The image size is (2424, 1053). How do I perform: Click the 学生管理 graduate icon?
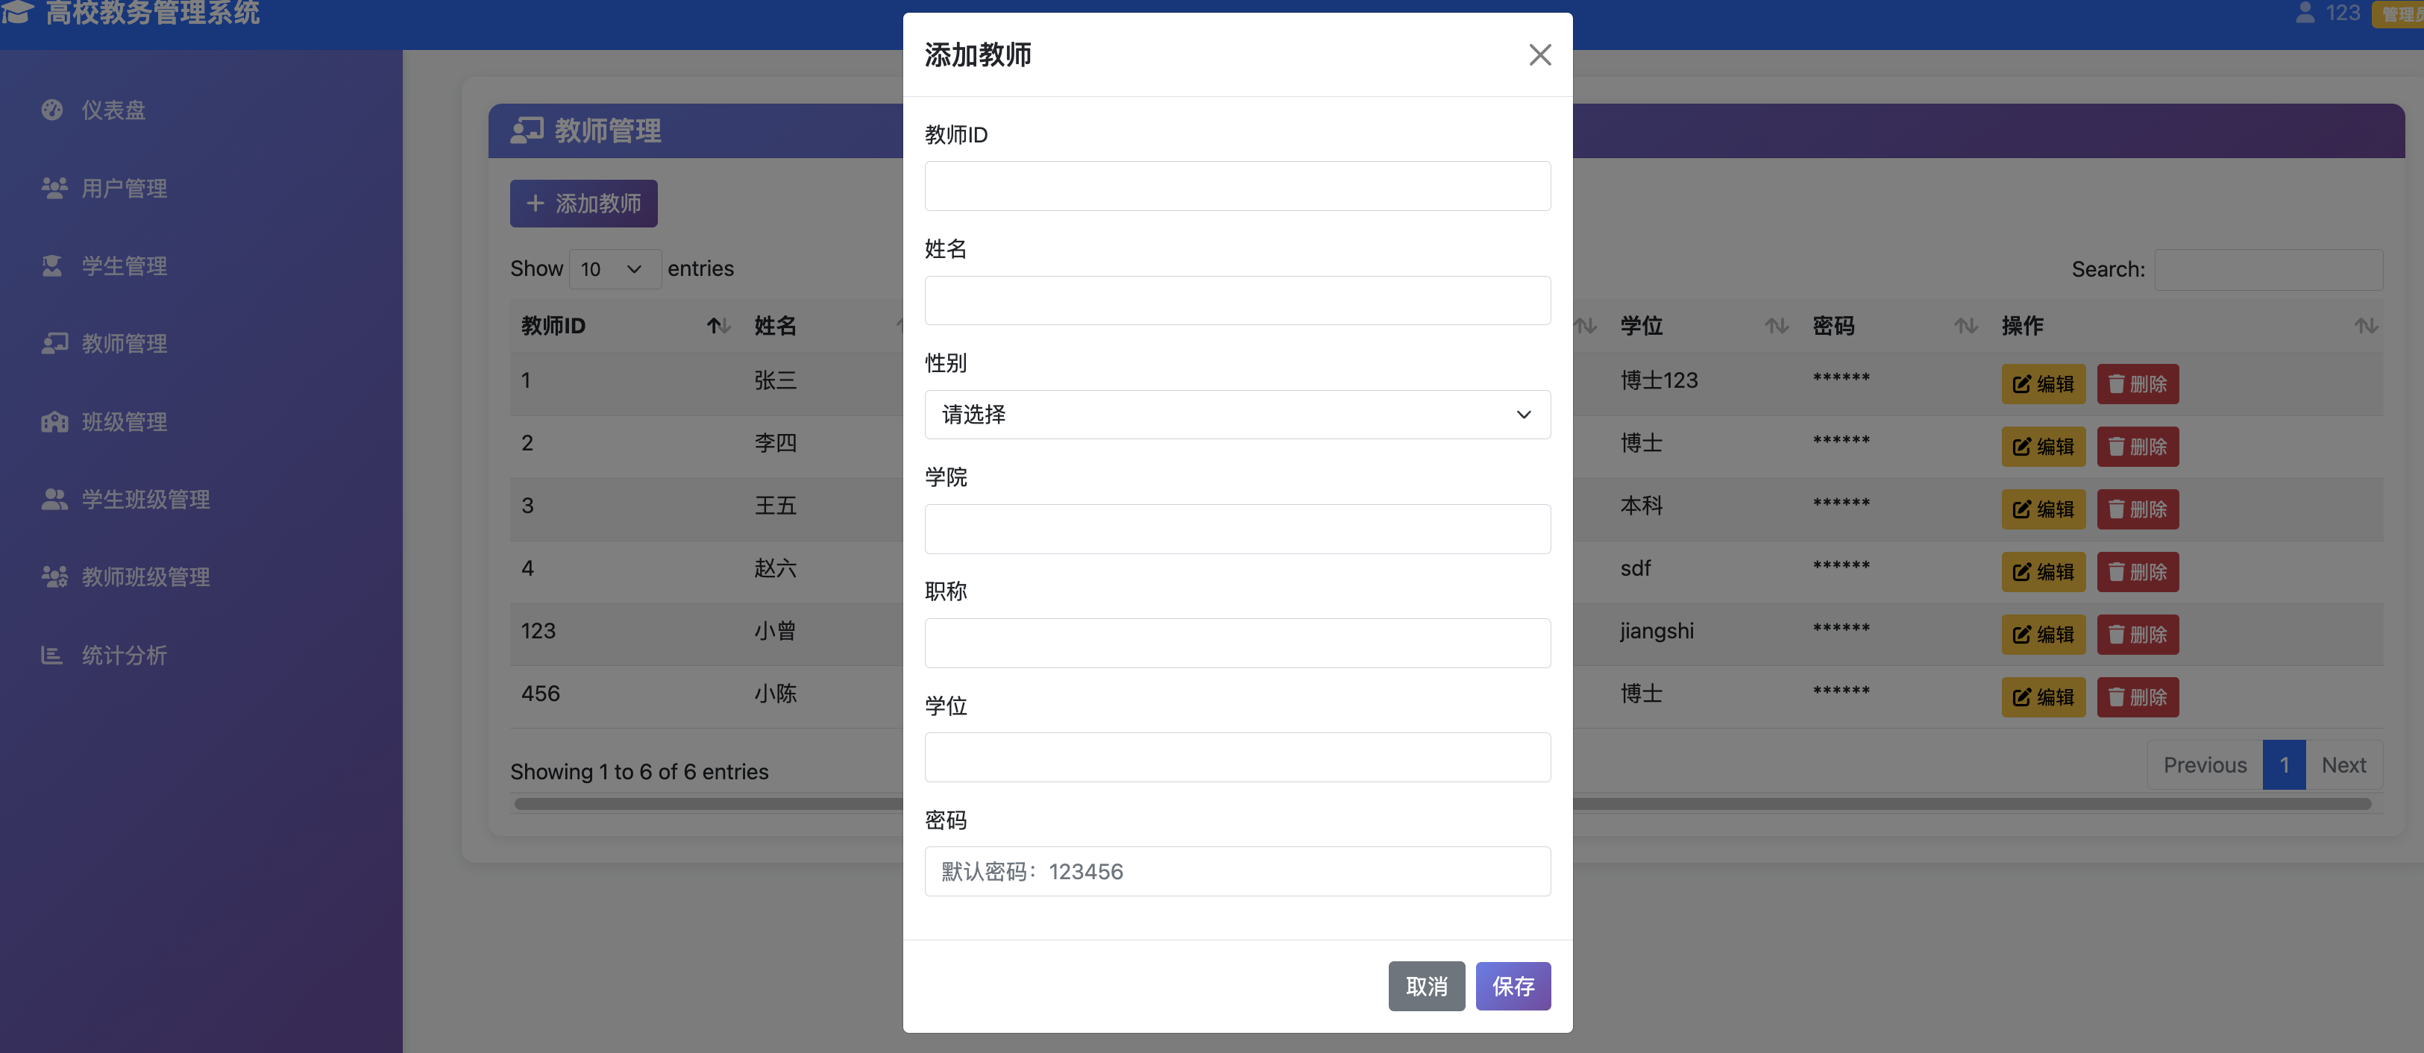click(x=53, y=266)
